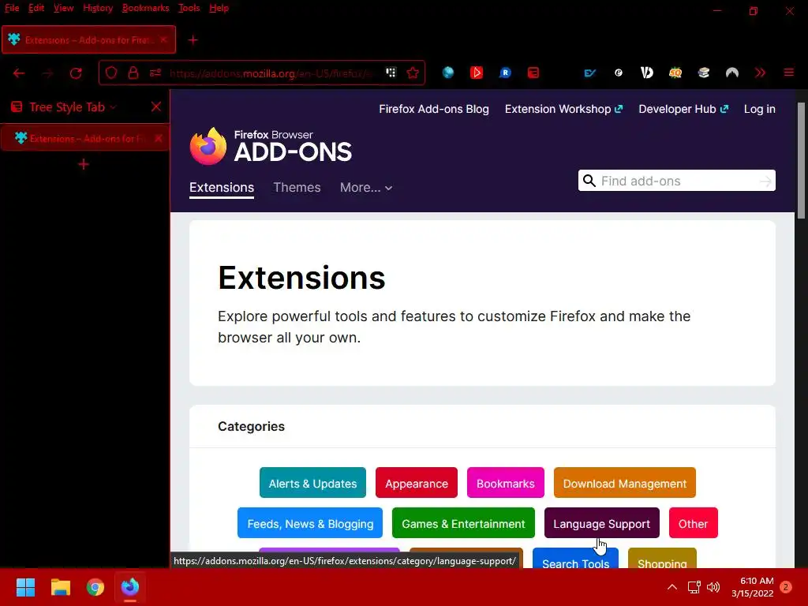Screen dimensions: 808x606
Task: Open File Explorer from the taskbar
Action: 60,587
